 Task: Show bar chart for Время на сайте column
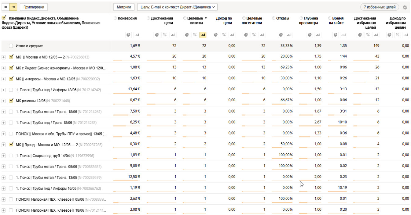pos(343,35)
